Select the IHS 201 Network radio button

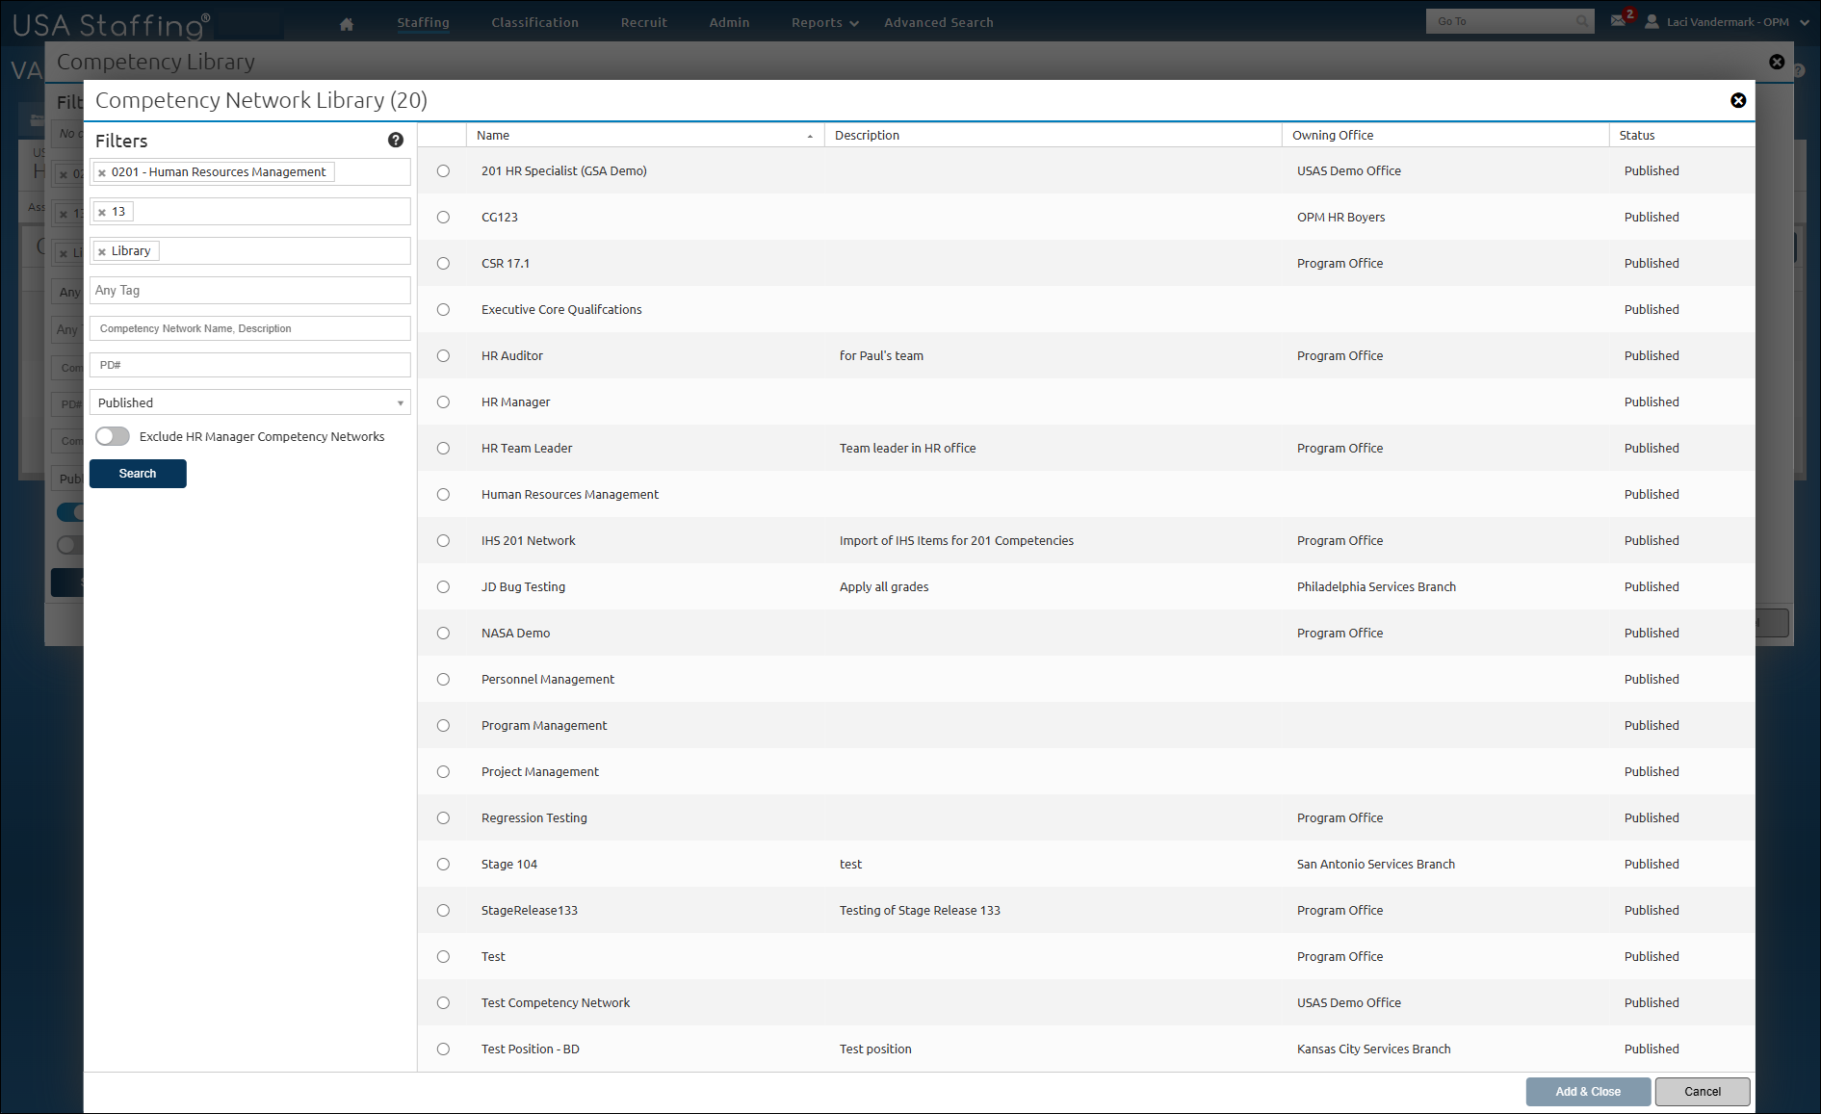pos(443,540)
